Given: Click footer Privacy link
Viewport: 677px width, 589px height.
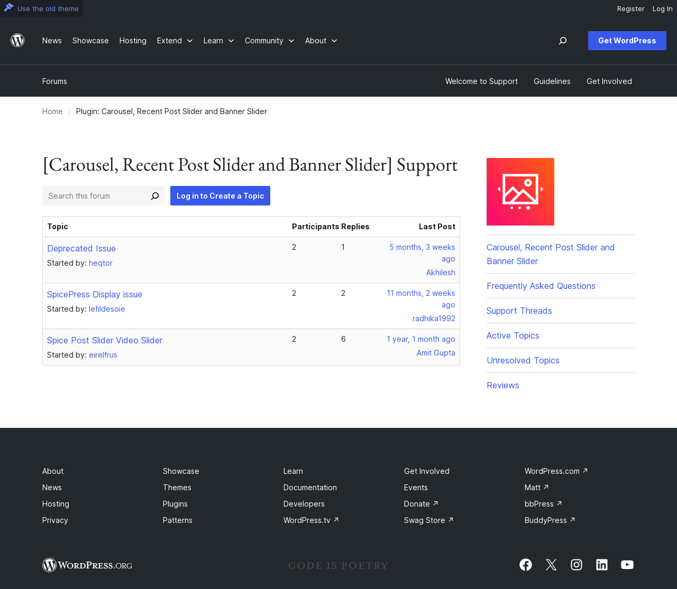Looking at the screenshot, I should [55, 520].
